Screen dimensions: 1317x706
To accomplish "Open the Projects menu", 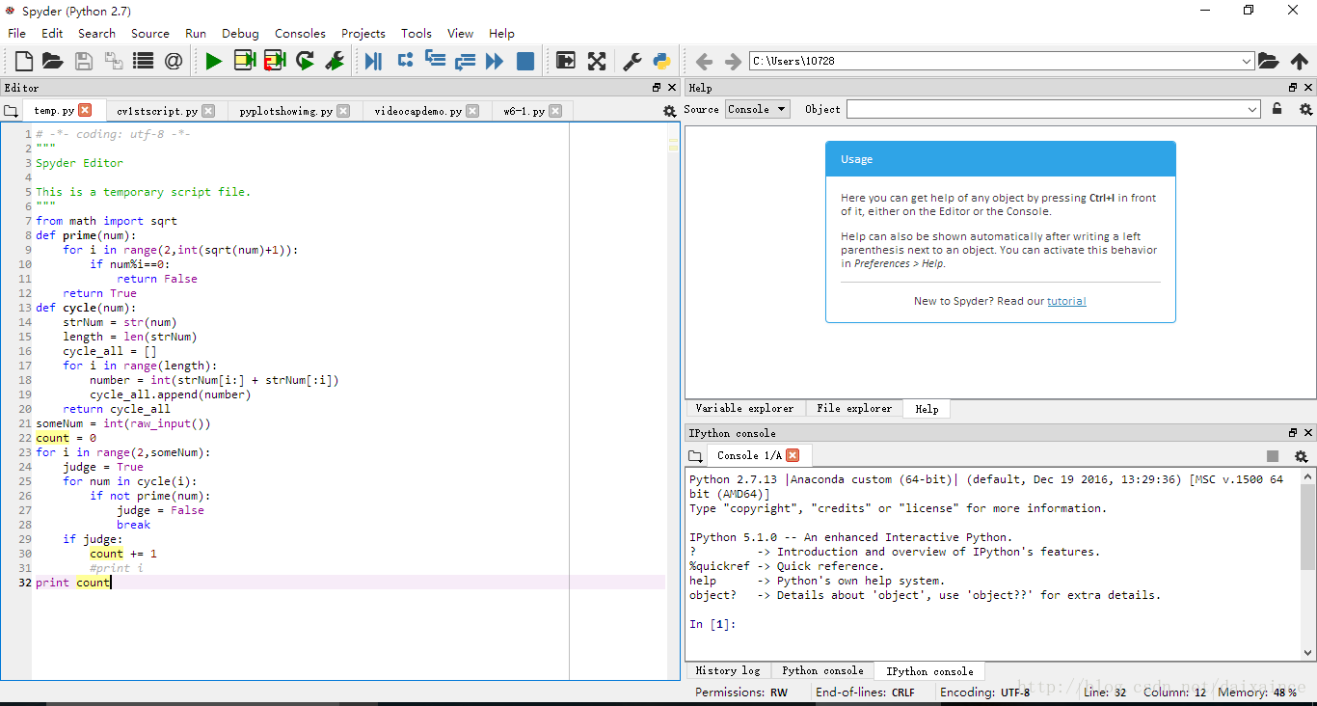I will (x=363, y=33).
